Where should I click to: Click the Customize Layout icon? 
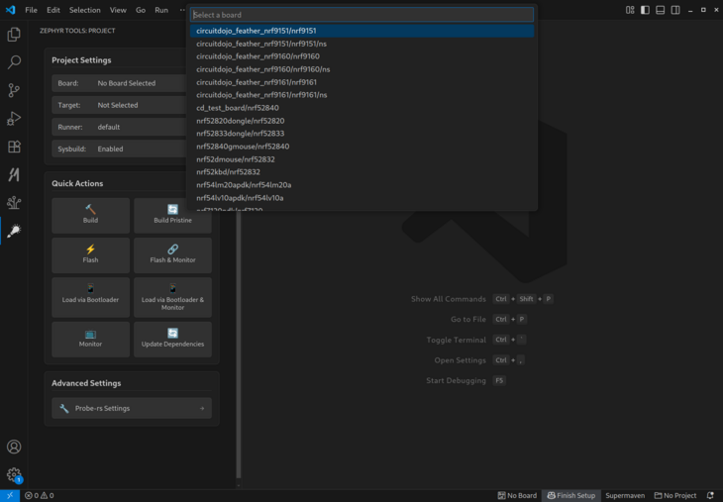coord(630,10)
